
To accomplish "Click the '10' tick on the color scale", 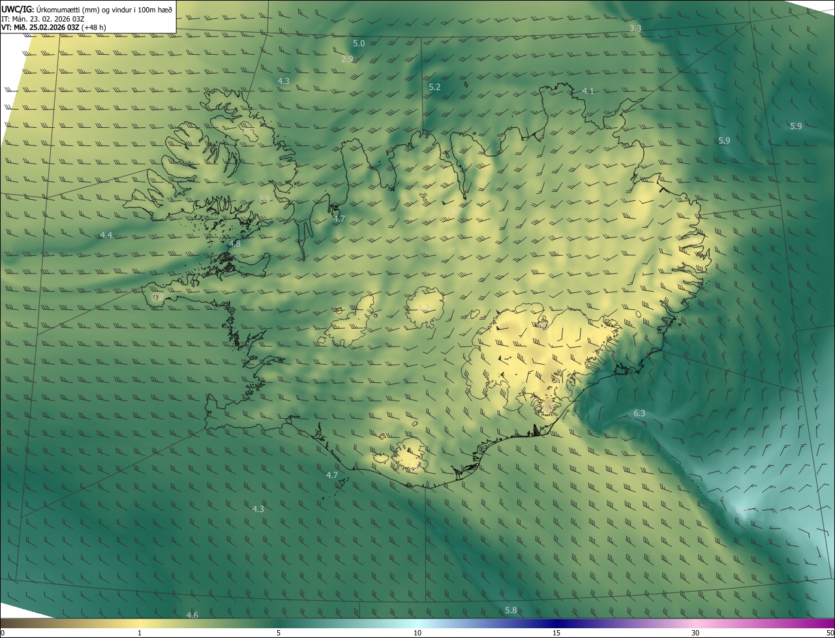I will 417,633.
